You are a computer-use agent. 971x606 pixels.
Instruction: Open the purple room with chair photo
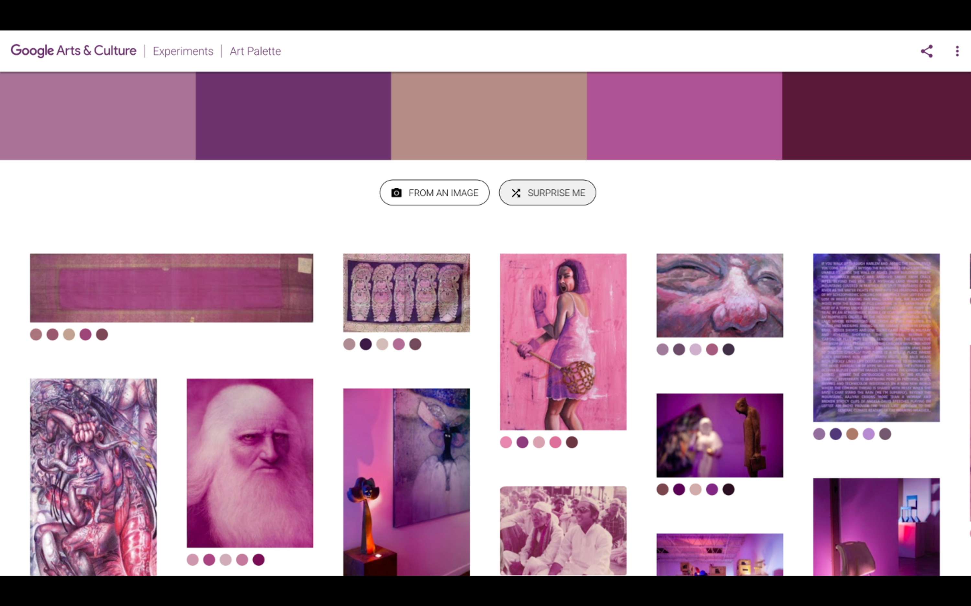[876, 526]
